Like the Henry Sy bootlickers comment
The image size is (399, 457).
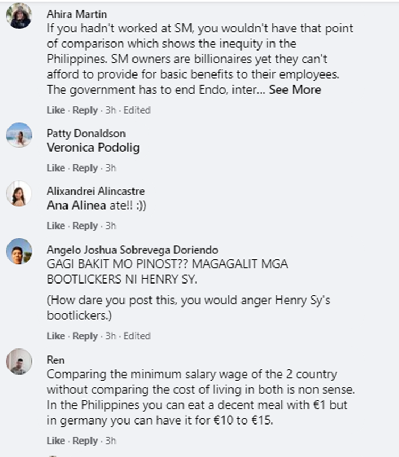[x=55, y=336]
